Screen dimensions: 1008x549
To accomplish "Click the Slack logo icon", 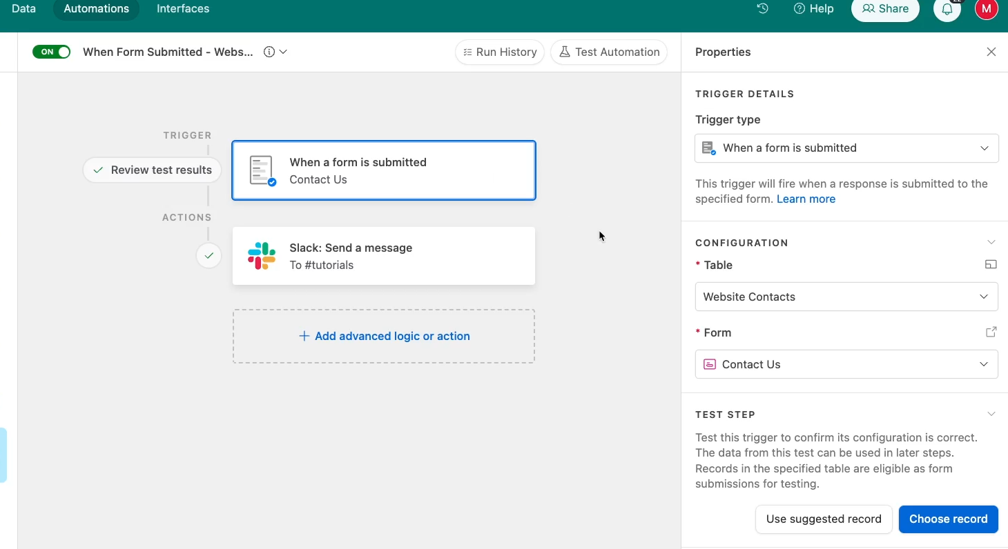I will 262,256.
